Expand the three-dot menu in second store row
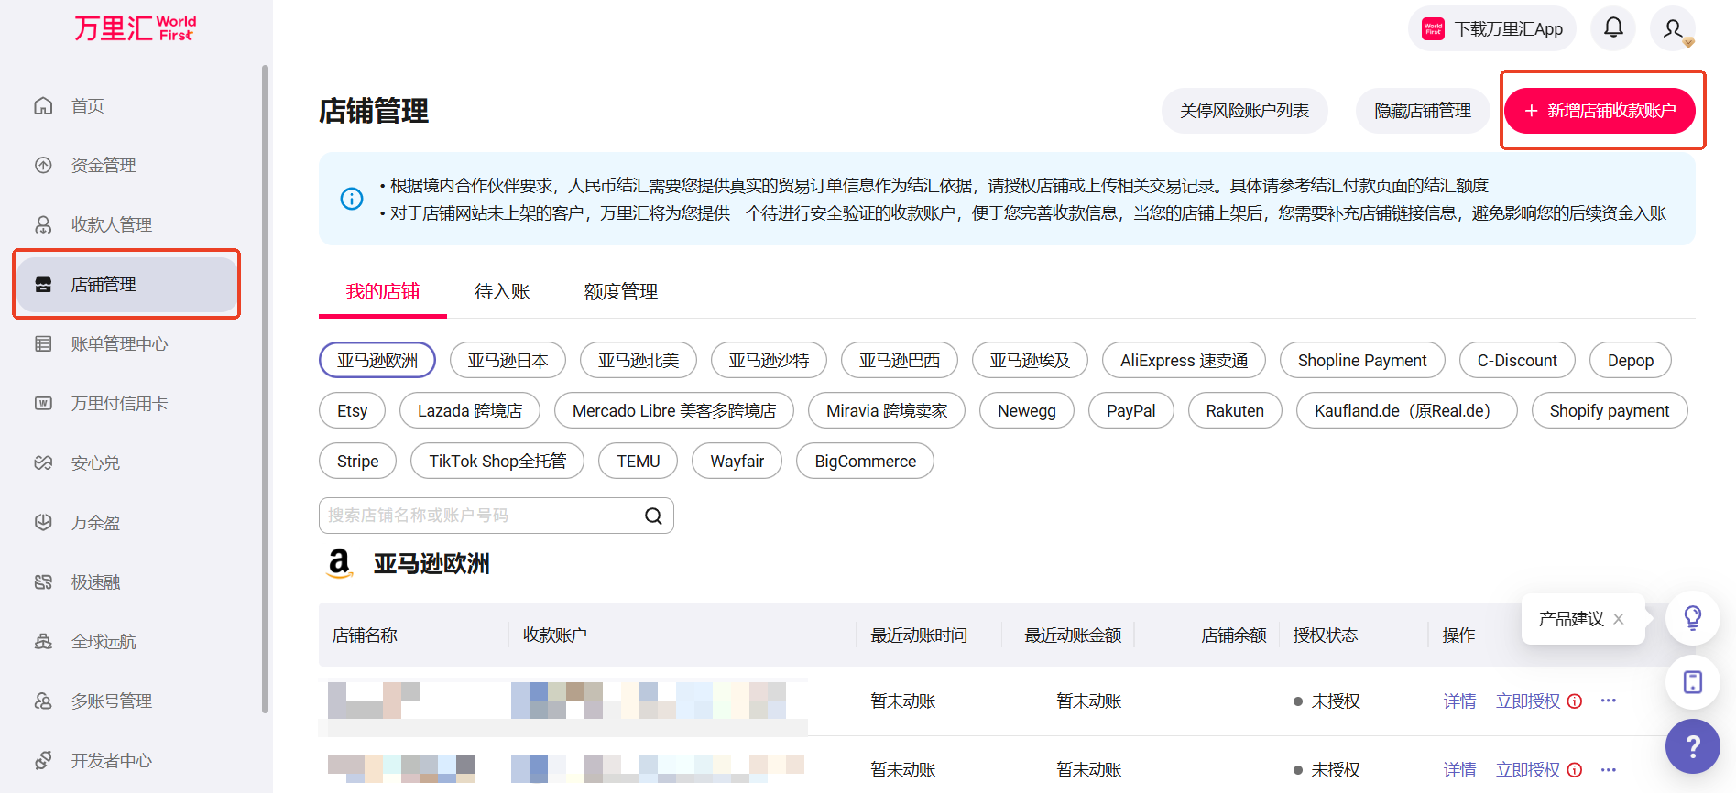Image resolution: width=1736 pixels, height=793 pixels. click(1609, 770)
